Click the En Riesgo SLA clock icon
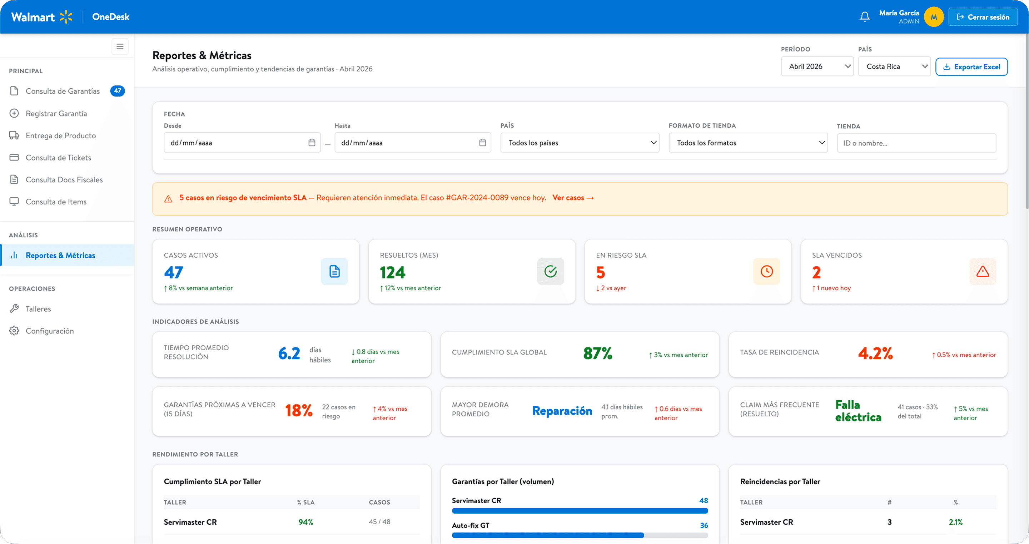Image resolution: width=1029 pixels, height=544 pixels. coord(766,271)
